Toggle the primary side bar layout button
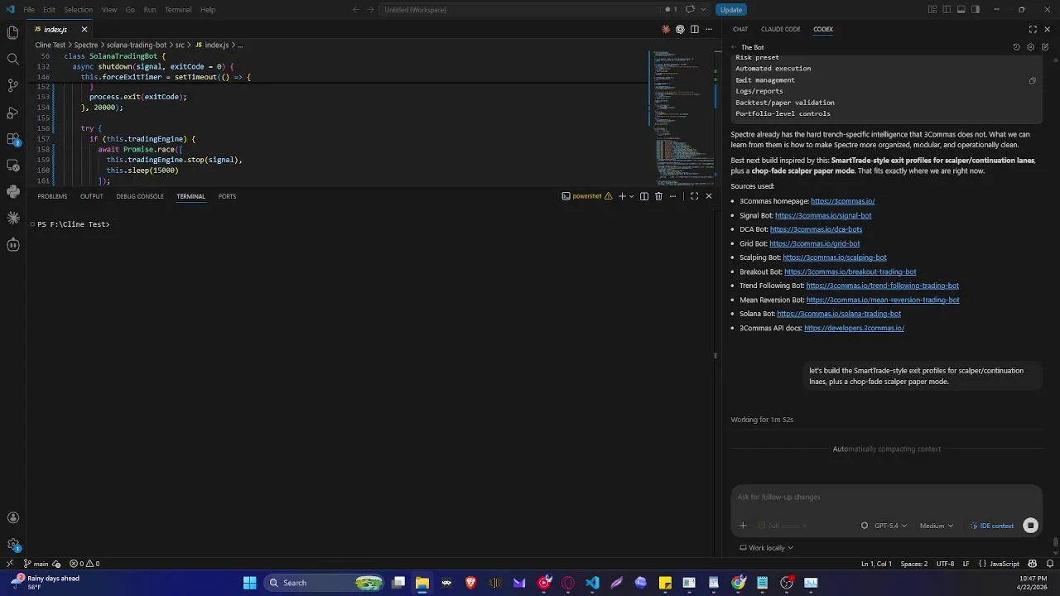 pos(947,10)
